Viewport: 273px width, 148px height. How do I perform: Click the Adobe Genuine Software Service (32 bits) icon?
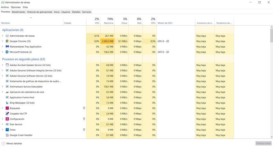7,76
